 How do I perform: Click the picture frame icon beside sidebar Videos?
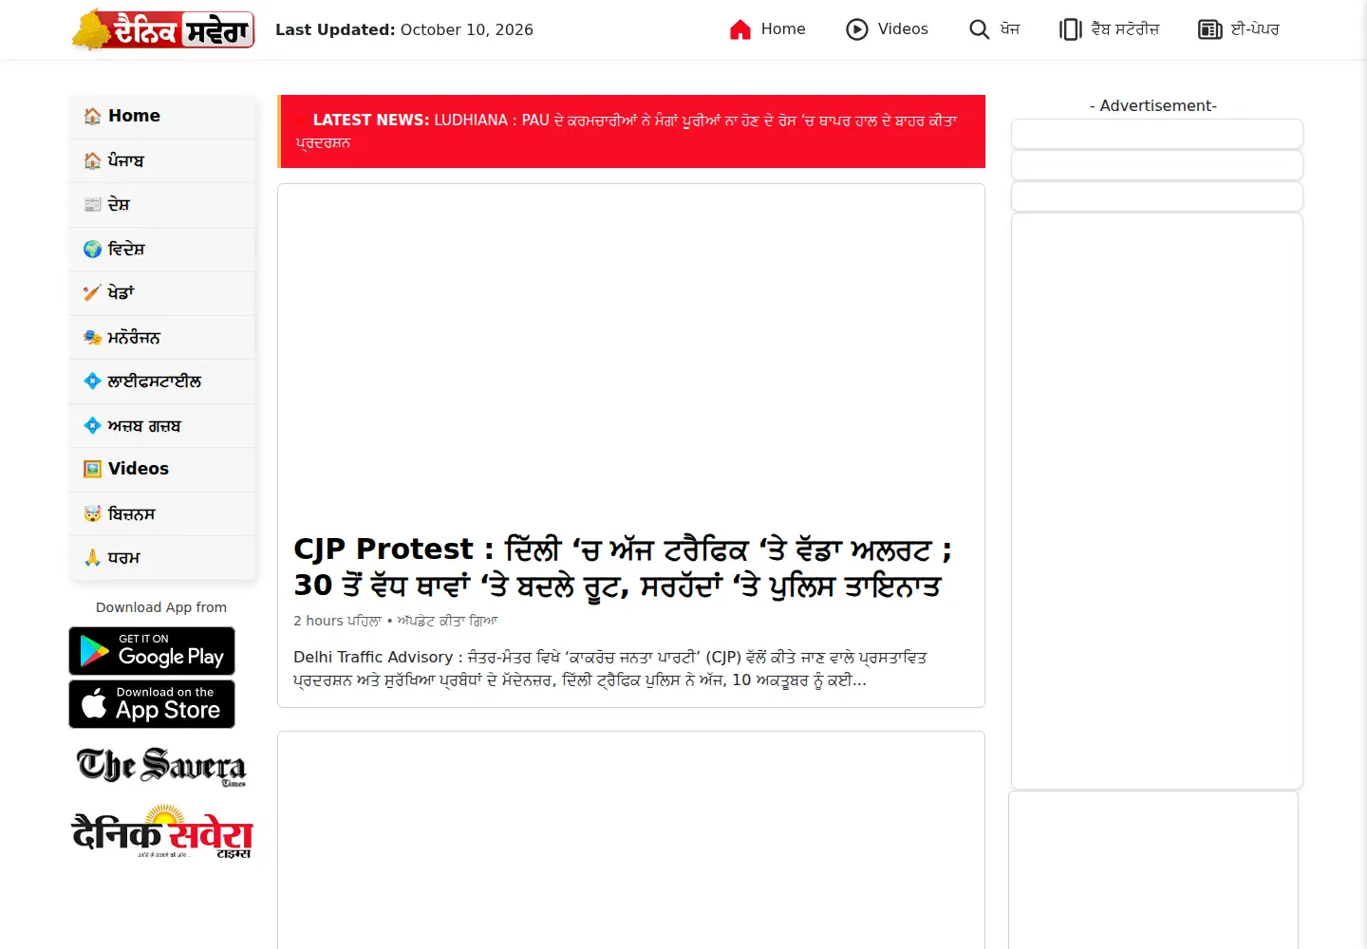(x=92, y=469)
